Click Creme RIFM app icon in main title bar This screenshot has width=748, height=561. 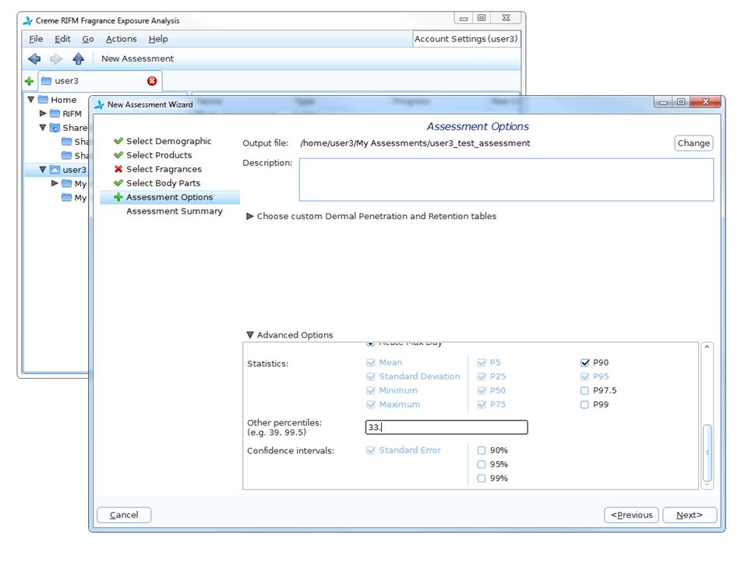point(28,20)
